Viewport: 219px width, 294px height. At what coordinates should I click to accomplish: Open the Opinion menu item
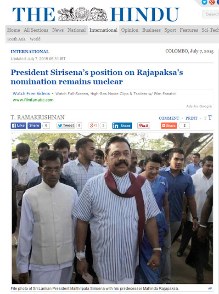[x=129, y=30]
